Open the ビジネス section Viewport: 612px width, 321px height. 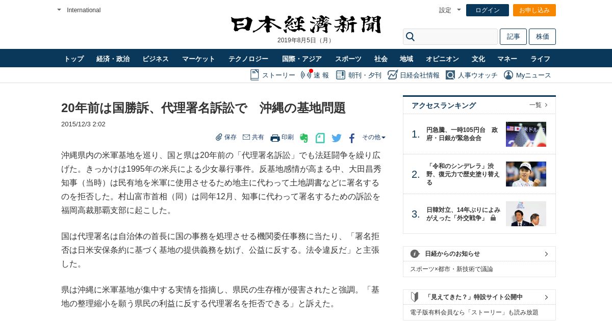click(156, 59)
